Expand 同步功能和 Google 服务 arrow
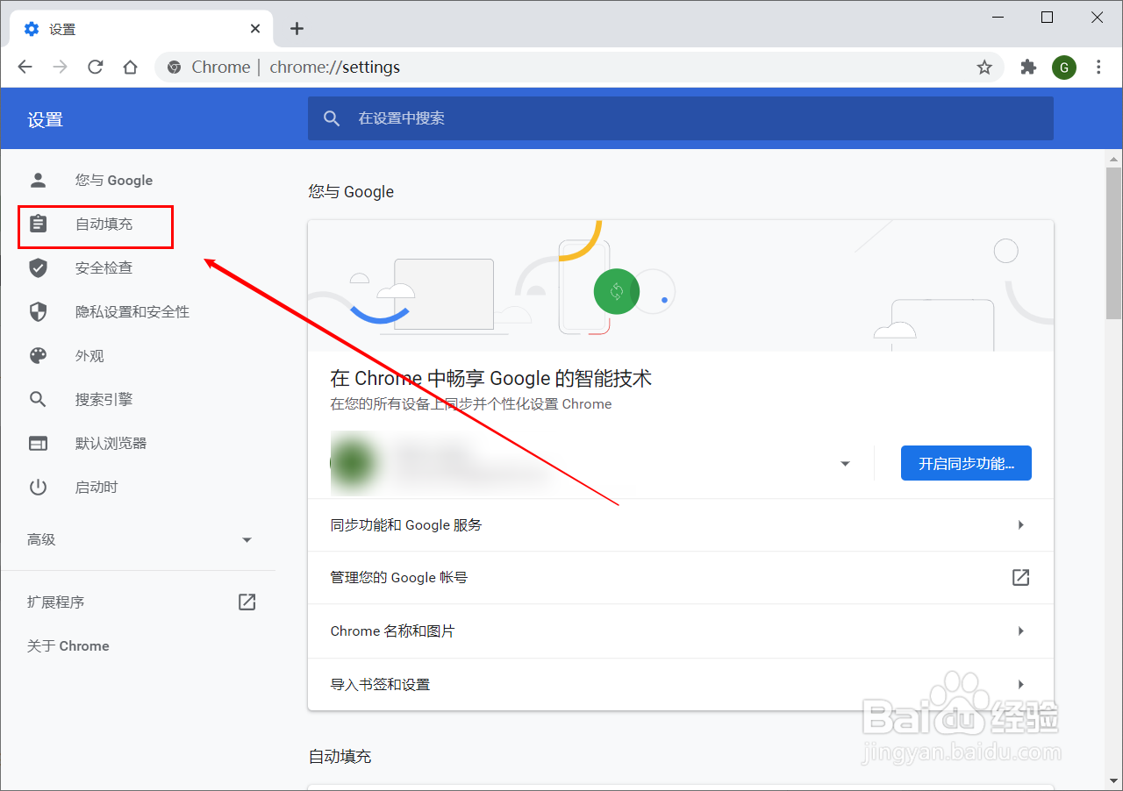 tap(1020, 525)
